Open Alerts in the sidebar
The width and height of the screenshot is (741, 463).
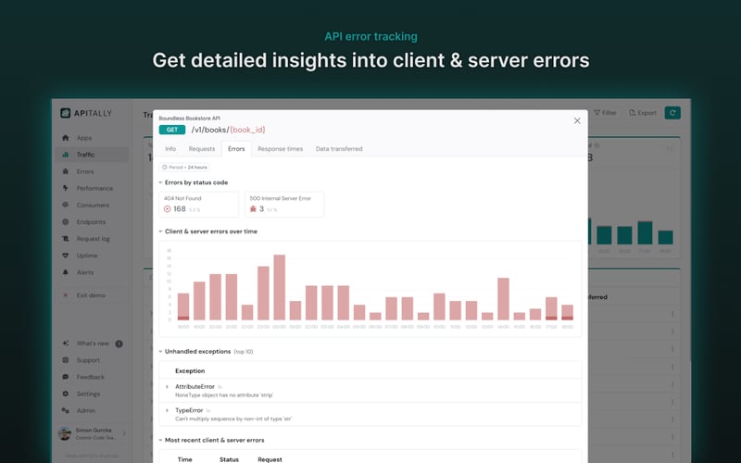coord(91,272)
